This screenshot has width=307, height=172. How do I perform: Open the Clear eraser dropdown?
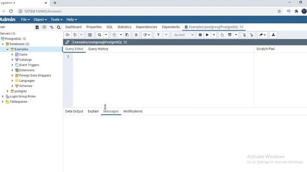coord(262,35)
